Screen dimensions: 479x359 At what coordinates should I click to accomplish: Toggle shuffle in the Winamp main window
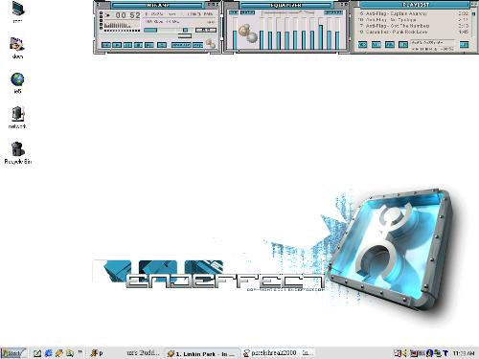pyautogui.click(x=181, y=45)
